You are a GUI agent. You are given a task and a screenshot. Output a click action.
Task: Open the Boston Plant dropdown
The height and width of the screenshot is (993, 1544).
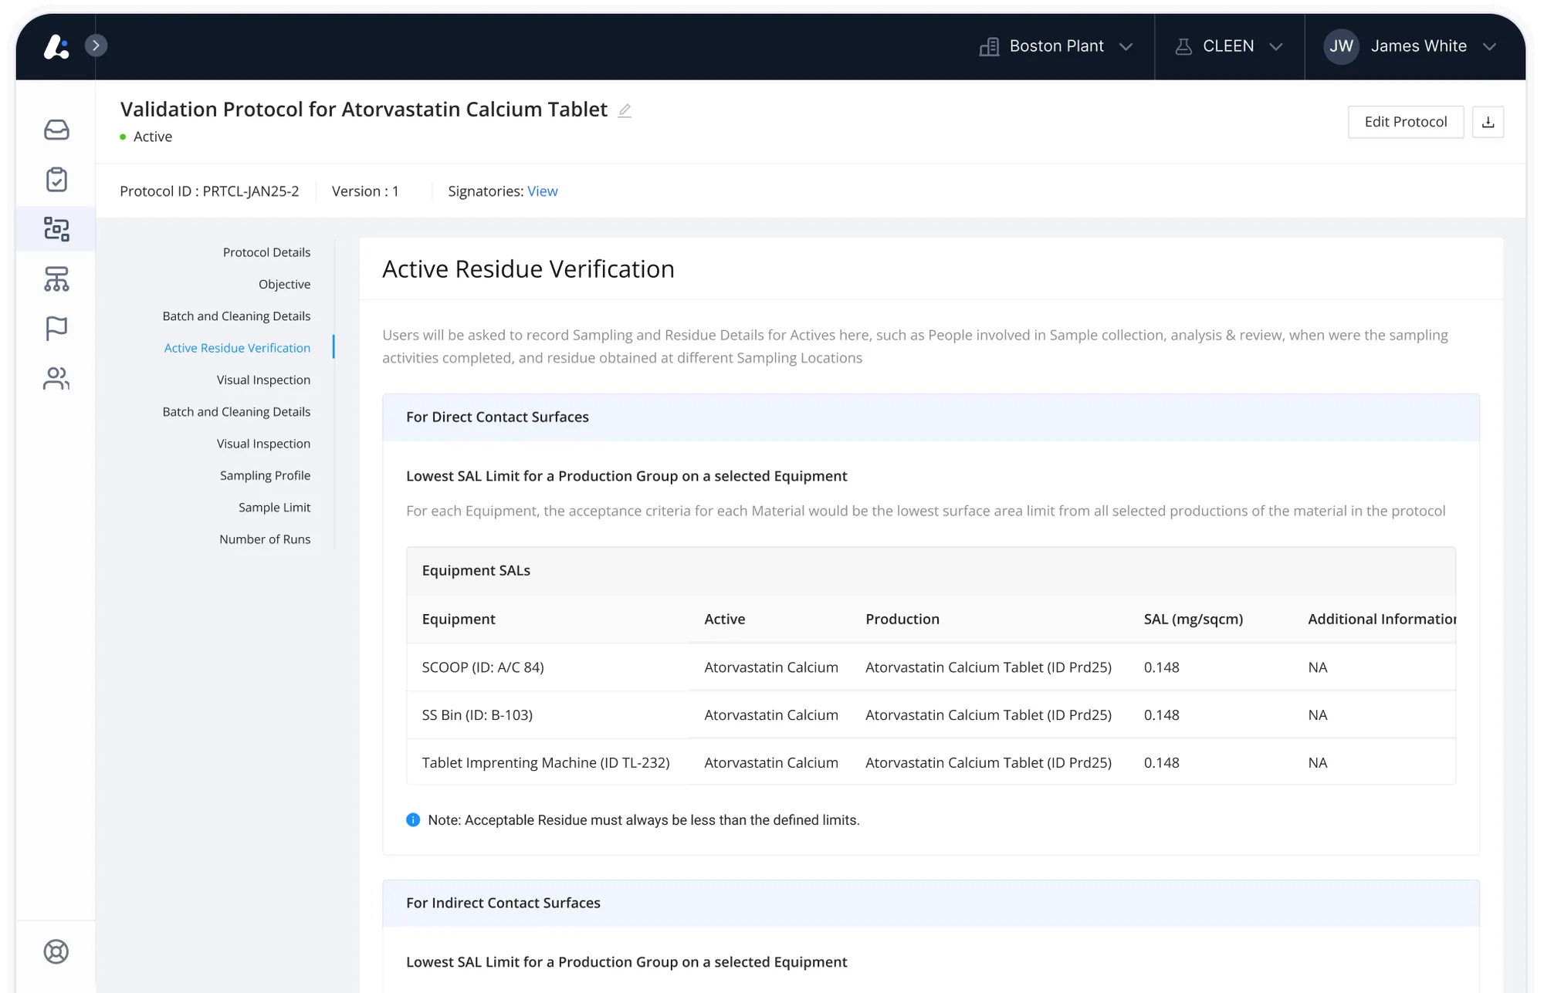1056,46
